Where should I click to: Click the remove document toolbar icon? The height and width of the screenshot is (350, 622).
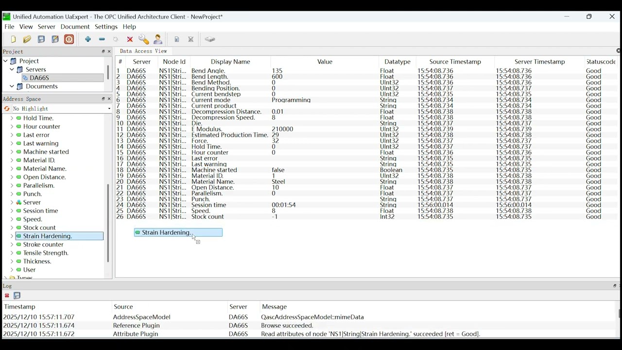point(191,39)
